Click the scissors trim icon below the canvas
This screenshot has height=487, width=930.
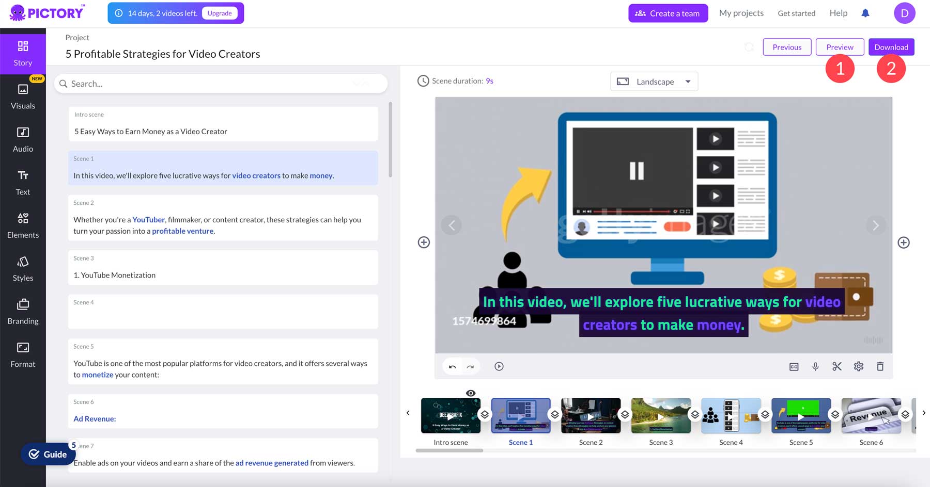(x=837, y=366)
